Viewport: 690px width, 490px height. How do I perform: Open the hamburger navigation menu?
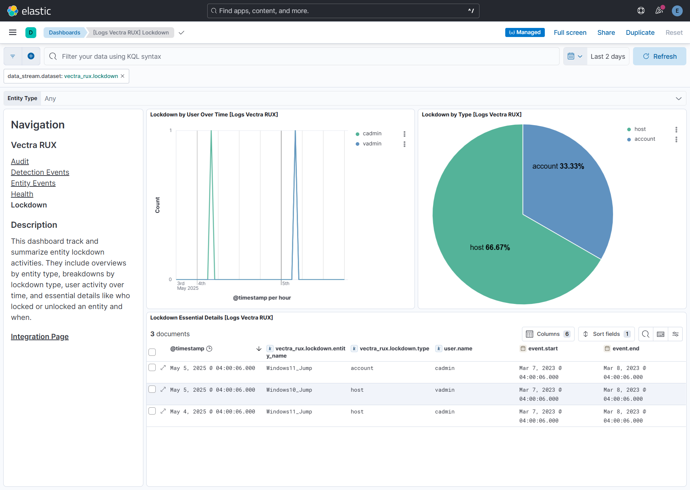pyautogui.click(x=13, y=32)
